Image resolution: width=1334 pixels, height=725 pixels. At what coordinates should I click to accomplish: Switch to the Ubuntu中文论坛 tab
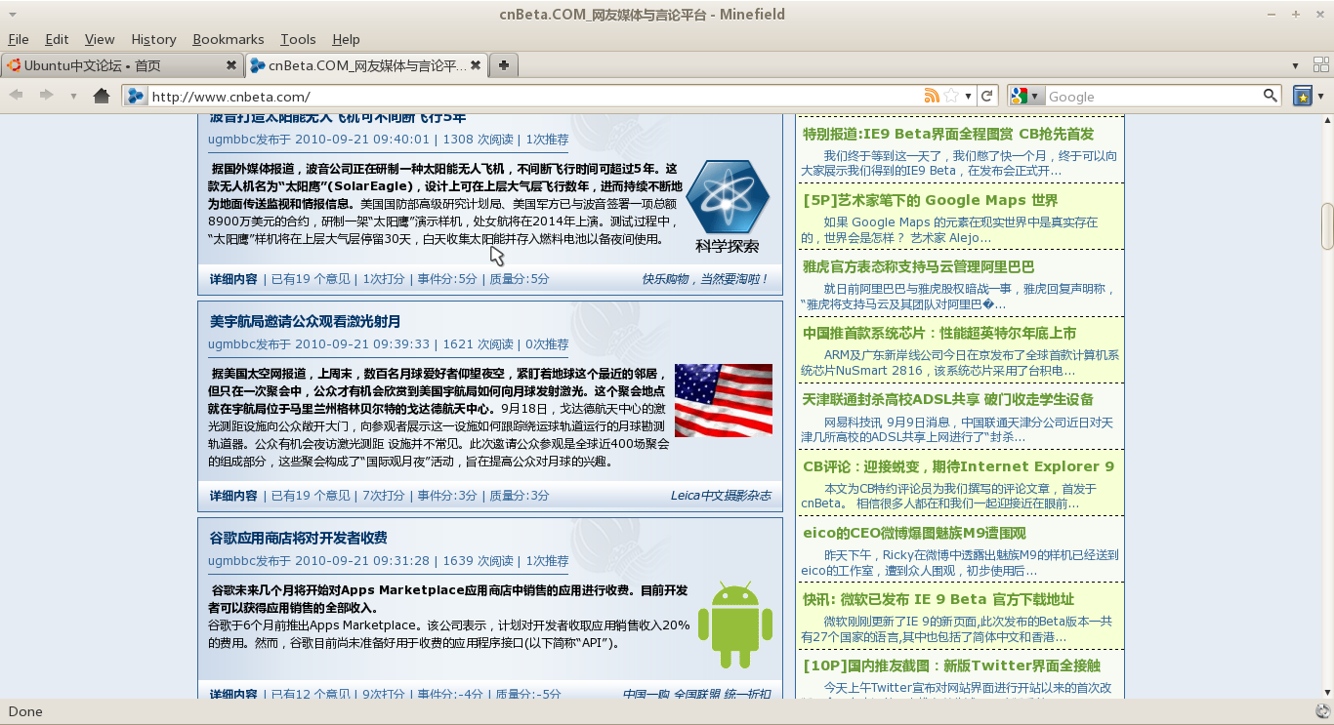pyautogui.click(x=121, y=65)
